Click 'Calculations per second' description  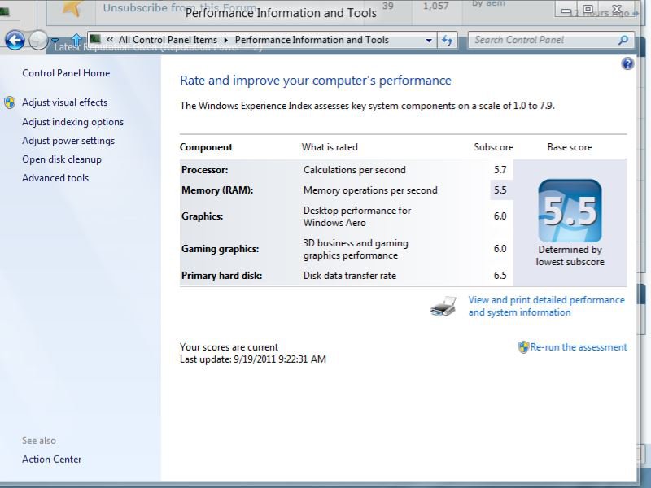pyautogui.click(x=354, y=170)
